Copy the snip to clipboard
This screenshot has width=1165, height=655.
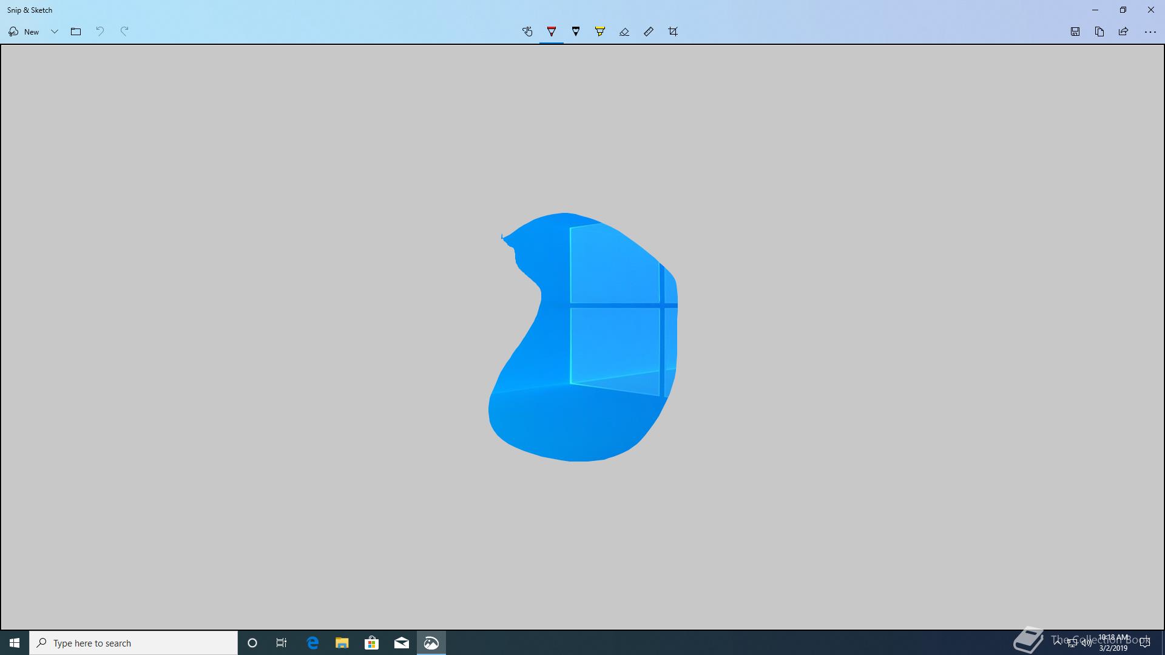pyautogui.click(x=1099, y=32)
